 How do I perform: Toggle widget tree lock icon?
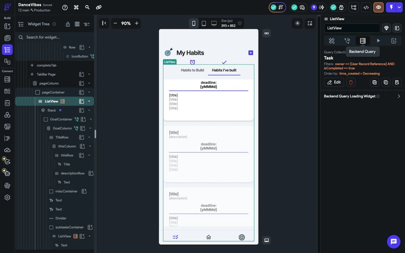point(68,24)
